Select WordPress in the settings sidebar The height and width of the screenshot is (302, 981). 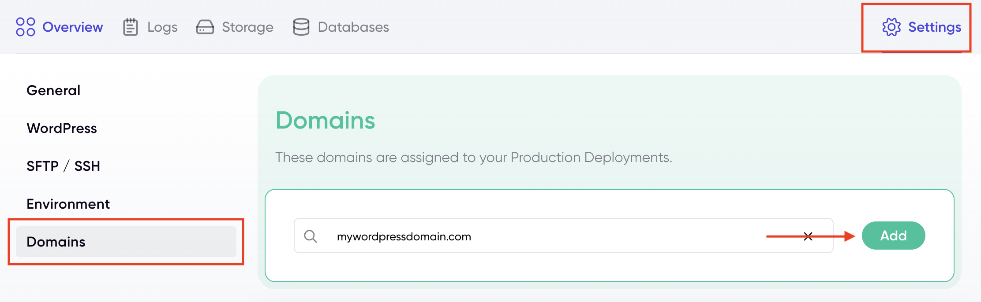62,128
